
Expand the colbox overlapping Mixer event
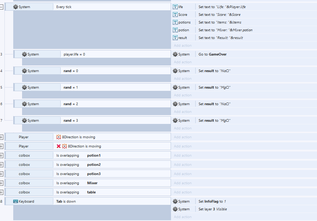[x=1, y=183]
